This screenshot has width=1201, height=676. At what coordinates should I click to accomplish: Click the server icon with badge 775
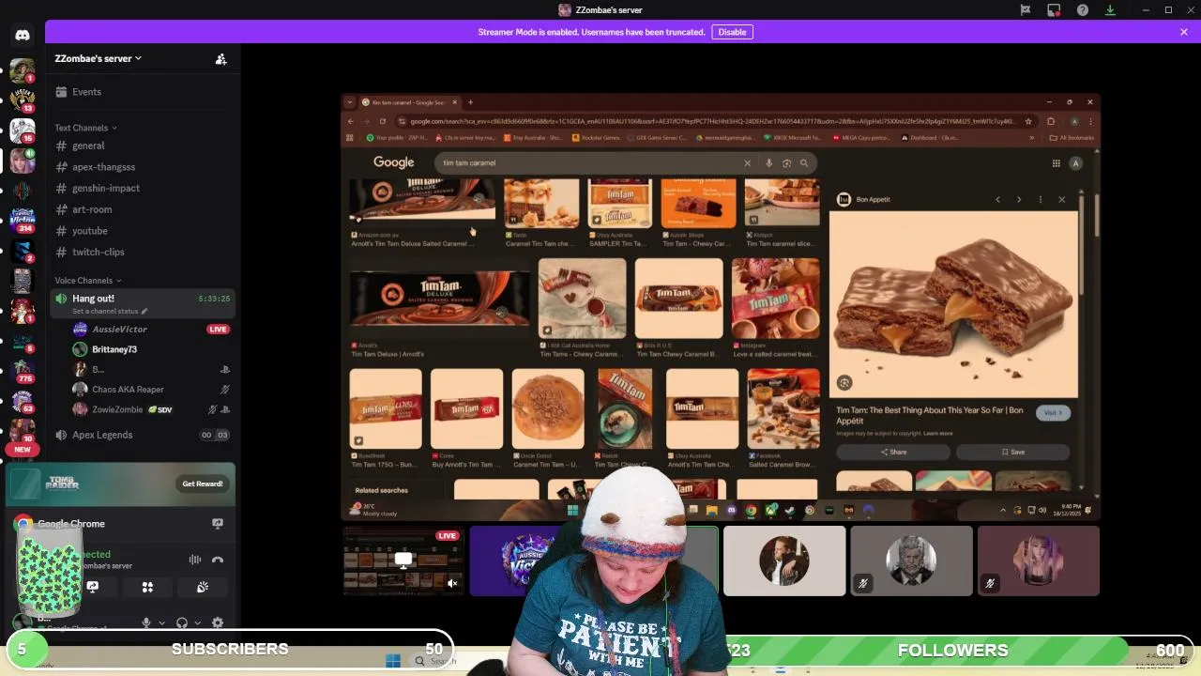[x=23, y=370]
